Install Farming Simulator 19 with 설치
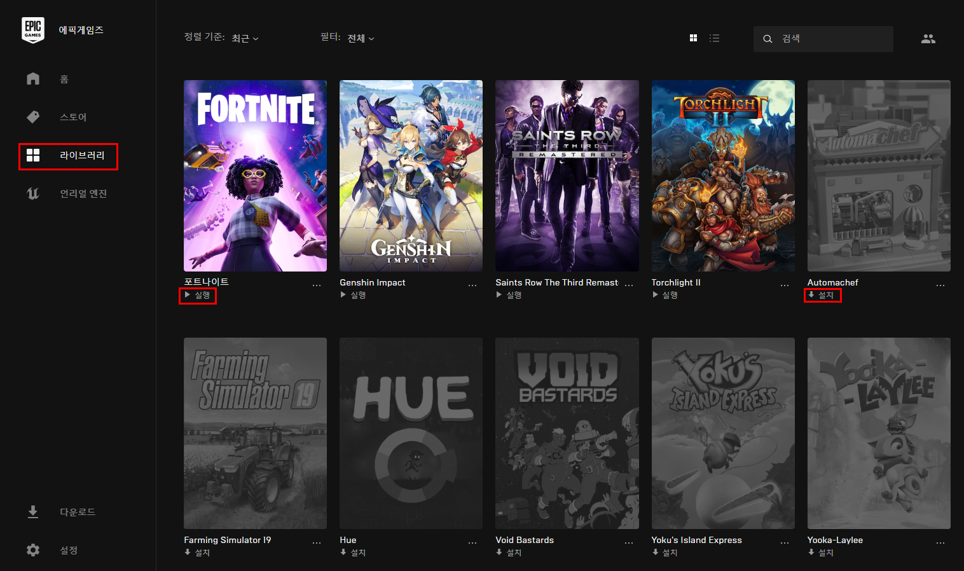 pos(197,553)
